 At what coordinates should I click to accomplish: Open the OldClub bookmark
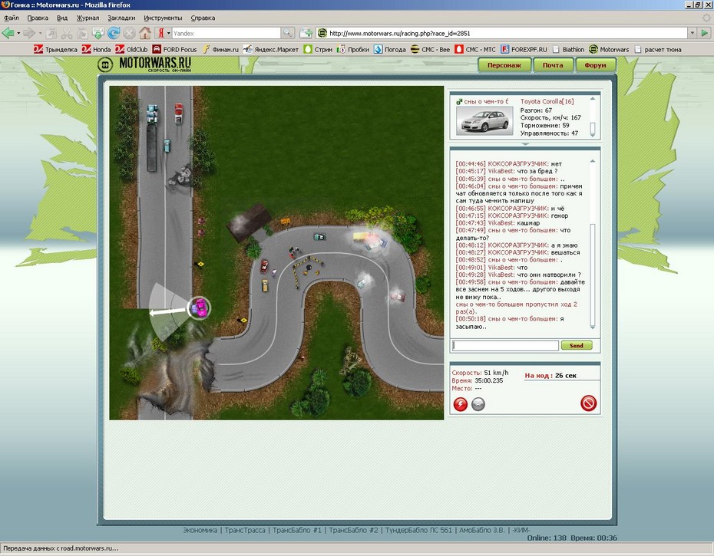(131, 50)
